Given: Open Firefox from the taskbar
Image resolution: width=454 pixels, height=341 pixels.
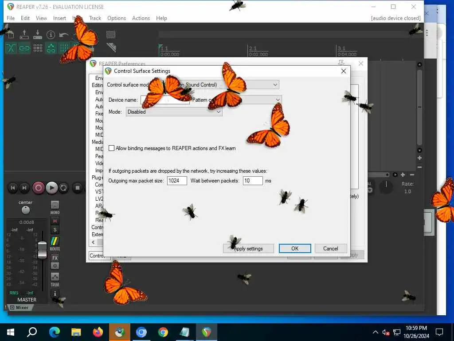Looking at the screenshot, I should (x=98, y=332).
